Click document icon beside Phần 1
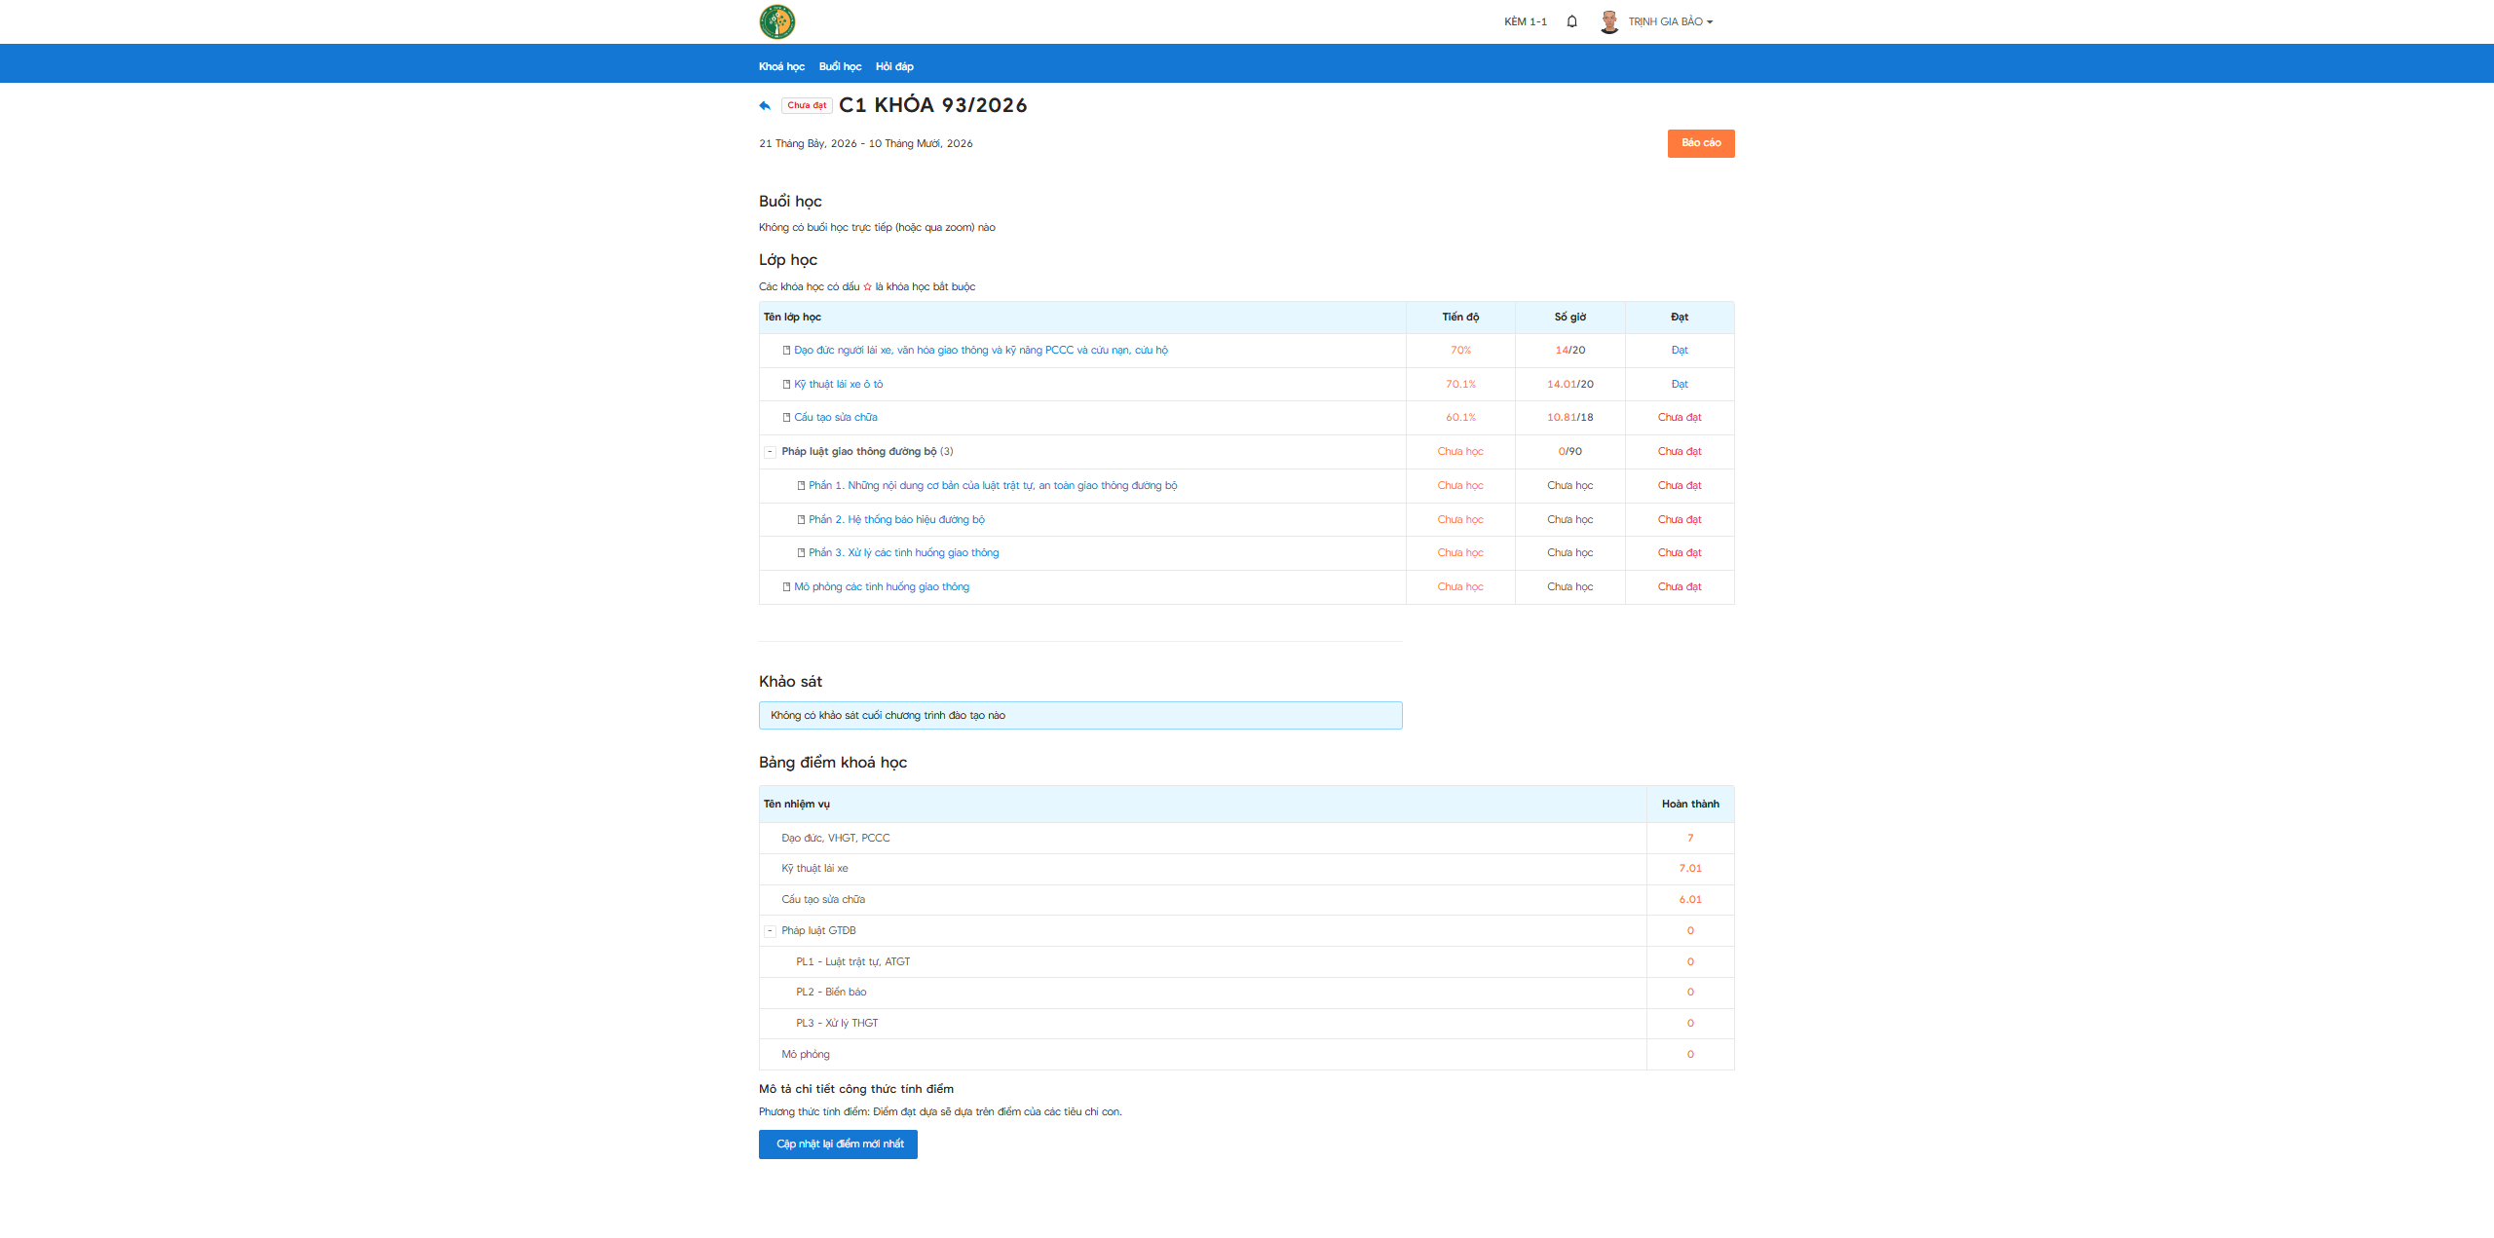2494x1238 pixels. coord(801,486)
